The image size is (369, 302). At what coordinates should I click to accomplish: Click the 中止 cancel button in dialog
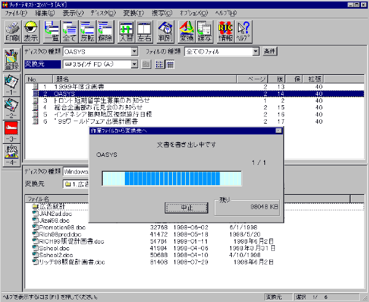coord(186,208)
